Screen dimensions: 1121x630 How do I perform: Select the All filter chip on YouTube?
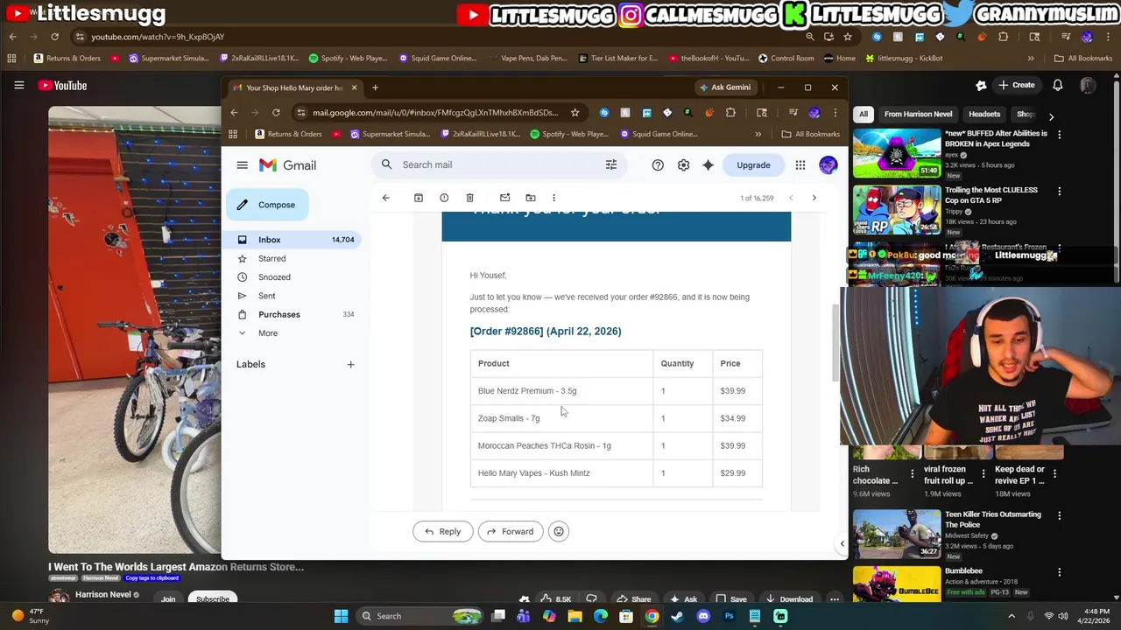click(863, 114)
